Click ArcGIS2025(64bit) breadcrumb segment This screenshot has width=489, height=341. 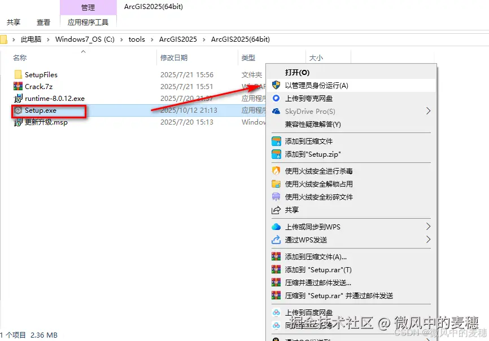pyautogui.click(x=241, y=39)
